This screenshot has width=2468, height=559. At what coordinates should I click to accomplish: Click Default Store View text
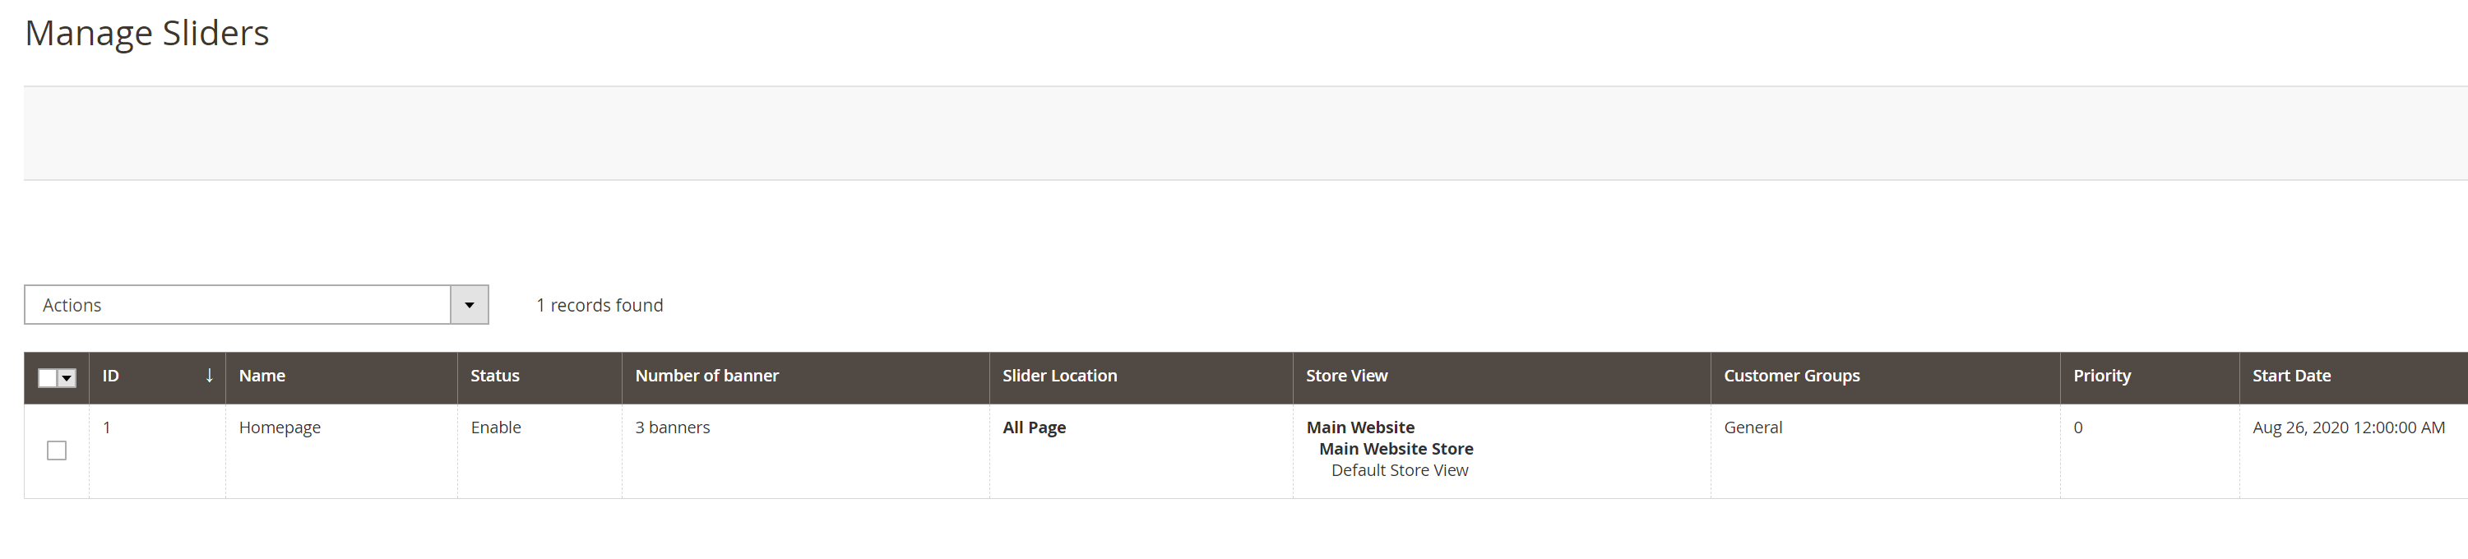point(1400,470)
